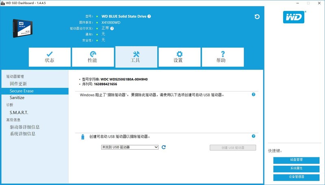Viewport: 325px width, 185px height.
Task: Click the 驱动器管理 section heading
Action: [15, 76]
